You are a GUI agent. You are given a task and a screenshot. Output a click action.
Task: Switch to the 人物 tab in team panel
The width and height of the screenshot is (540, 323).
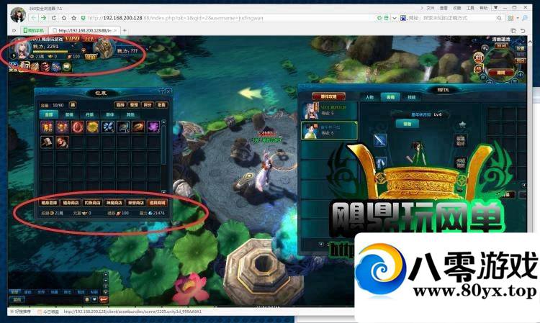pyautogui.click(x=369, y=97)
